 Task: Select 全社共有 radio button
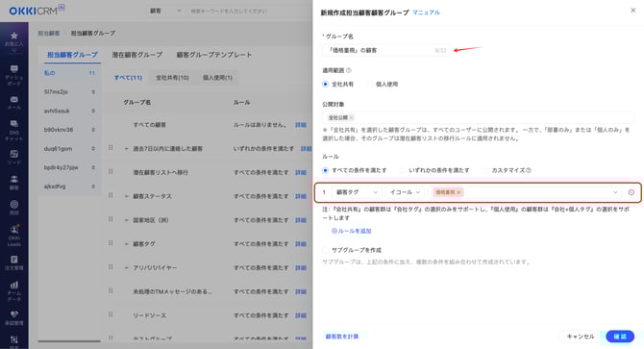pyautogui.click(x=325, y=85)
